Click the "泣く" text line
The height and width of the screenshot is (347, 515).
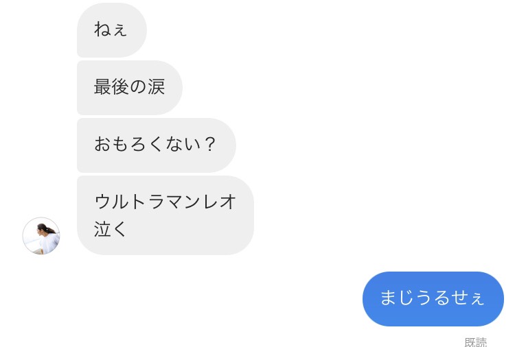pyautogui.click(x=111, y=229)
